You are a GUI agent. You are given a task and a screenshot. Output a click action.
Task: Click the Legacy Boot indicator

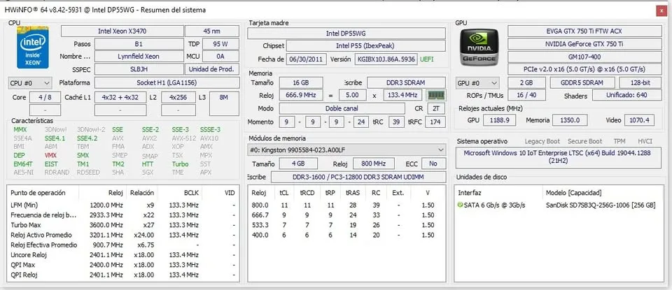click(542, 141)
